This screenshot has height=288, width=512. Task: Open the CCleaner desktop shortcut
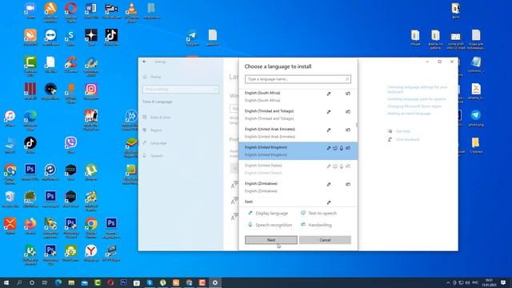71,64
